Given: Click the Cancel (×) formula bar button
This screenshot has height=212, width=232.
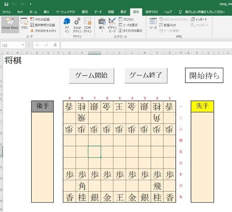Looking at the screenshot, I should [x=37, y=45].
